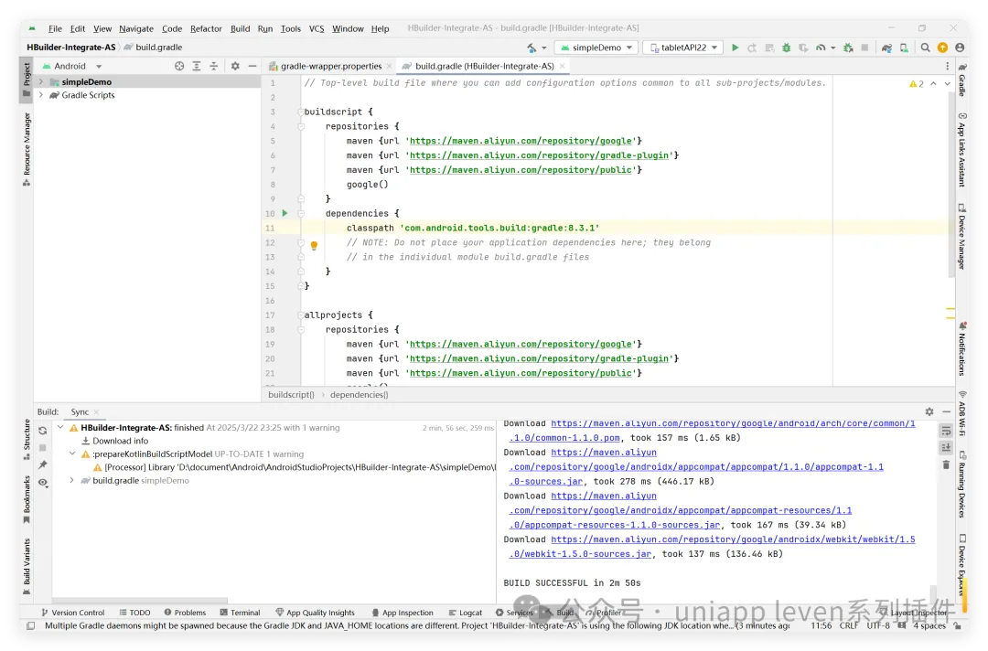Expand the Gradle Scripts node
This screenshot has width=988, height=651.
coord(41,95)
